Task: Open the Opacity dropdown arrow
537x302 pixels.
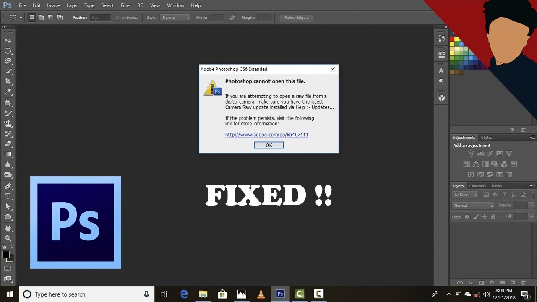Action: (x=532, y=206)
